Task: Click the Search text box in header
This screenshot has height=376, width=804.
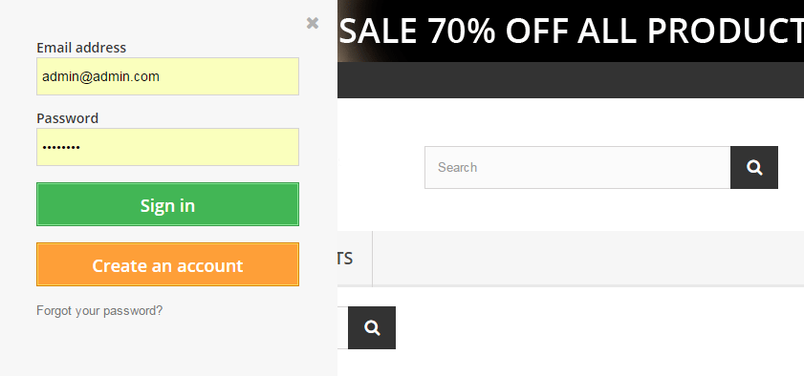Action: tap(577, 167)
